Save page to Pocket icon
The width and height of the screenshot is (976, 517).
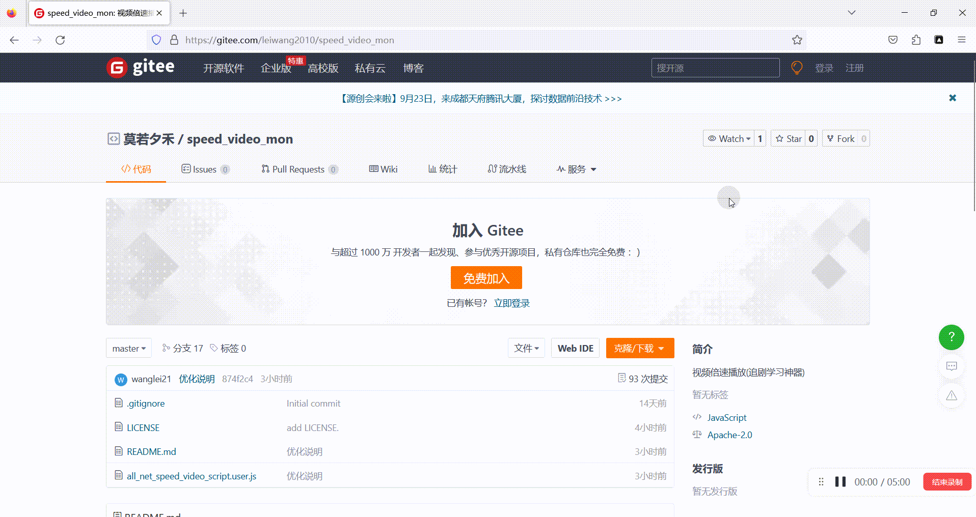(892, 40)
